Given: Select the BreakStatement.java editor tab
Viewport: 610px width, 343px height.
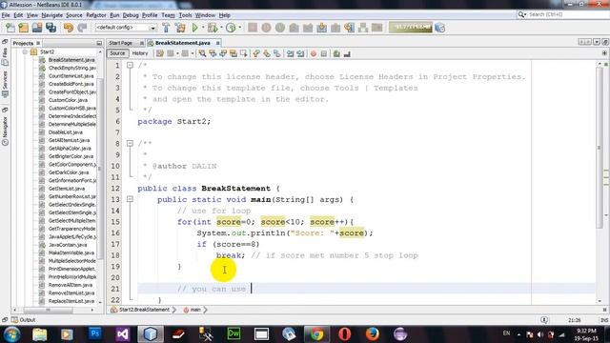Looking at the screenshot, I should [182, 43].
